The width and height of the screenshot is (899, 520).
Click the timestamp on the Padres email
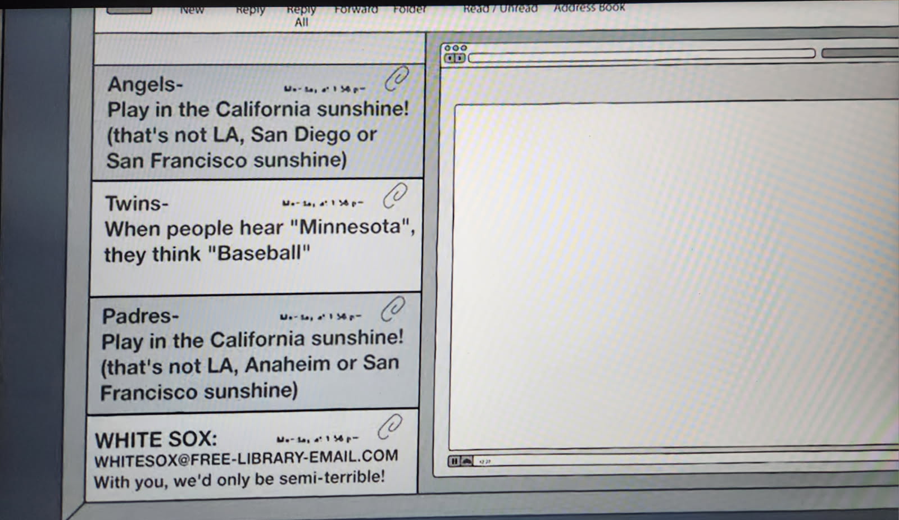[x=321, y=317]
